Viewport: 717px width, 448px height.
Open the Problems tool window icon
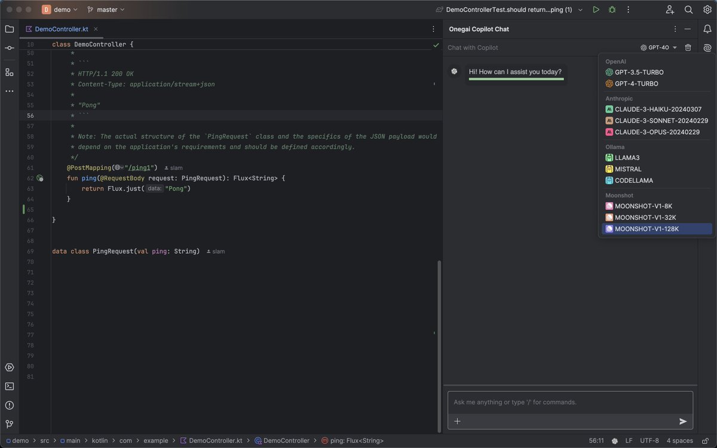click(9, 405)
